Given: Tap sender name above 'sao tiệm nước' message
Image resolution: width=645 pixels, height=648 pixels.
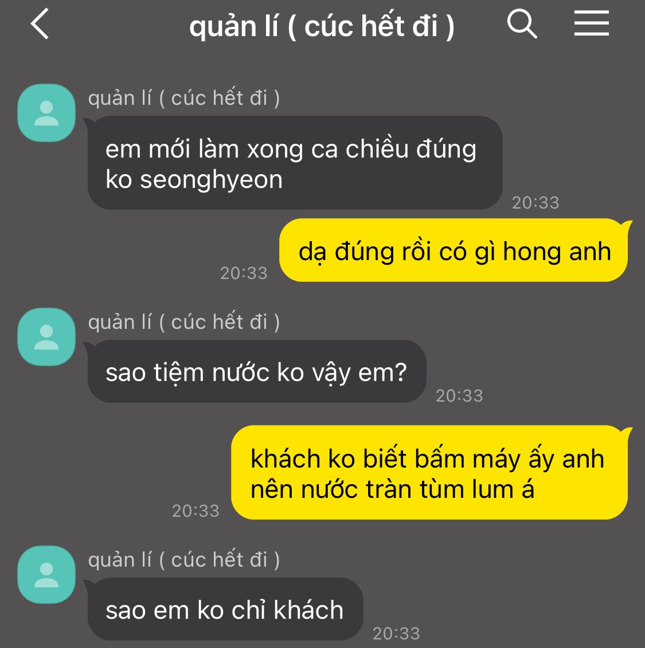Looking at the screenshot, I should click(184, 323).
